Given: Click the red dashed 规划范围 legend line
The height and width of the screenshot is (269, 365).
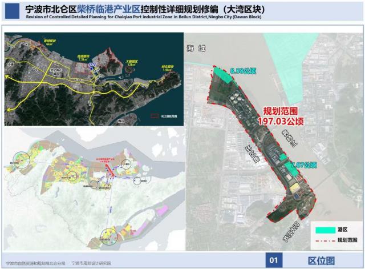Looking at the screenshot, I should click(x=324, y=240).
